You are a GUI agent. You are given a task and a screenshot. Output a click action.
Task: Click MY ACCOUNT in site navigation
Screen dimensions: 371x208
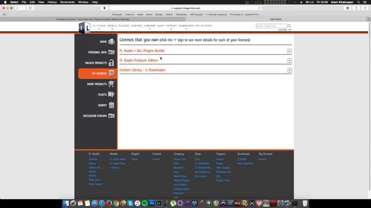tap(204, 25)
